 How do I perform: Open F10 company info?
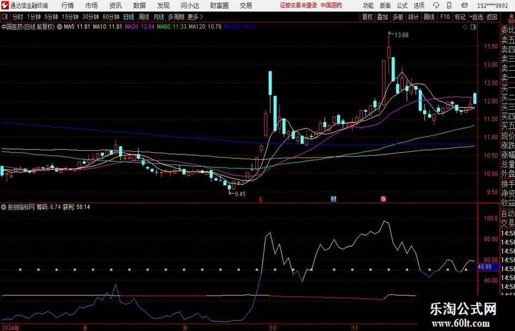point(445,17)
